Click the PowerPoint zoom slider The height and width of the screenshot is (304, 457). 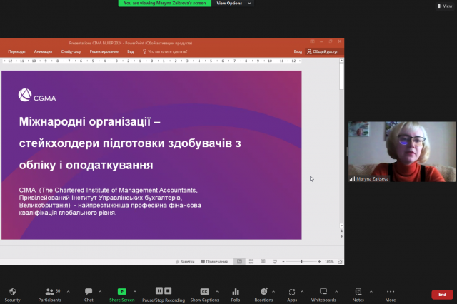(300, 262)
